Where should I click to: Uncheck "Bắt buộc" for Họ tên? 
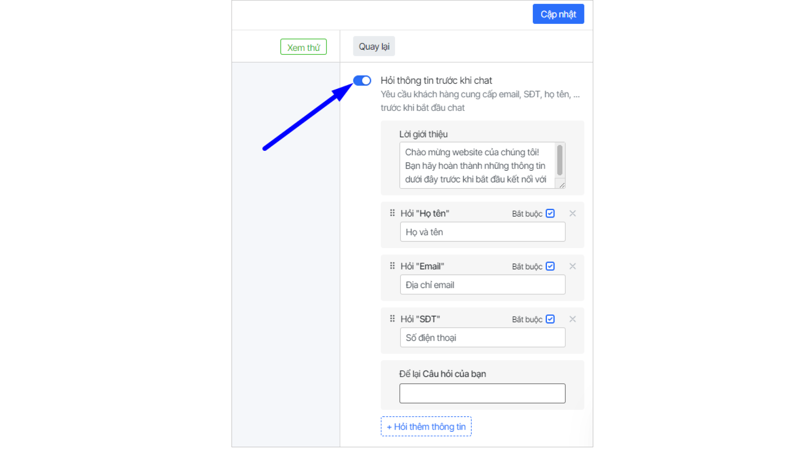coord(550,213)
